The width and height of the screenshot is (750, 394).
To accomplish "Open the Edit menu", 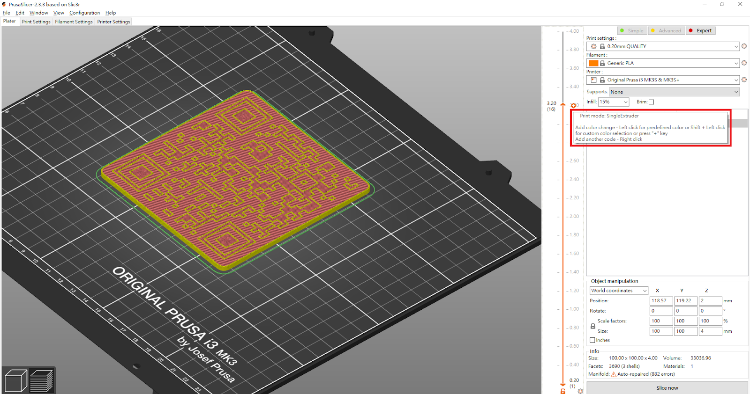I will pyautogui.click(x=20, y=13).
